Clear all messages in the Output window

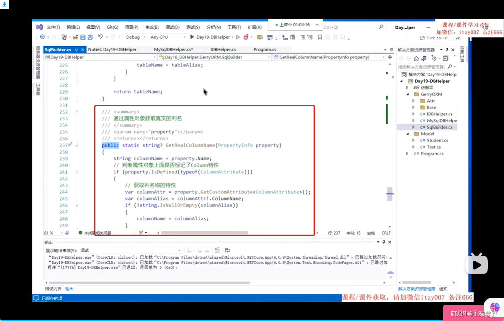coord(217,250)
